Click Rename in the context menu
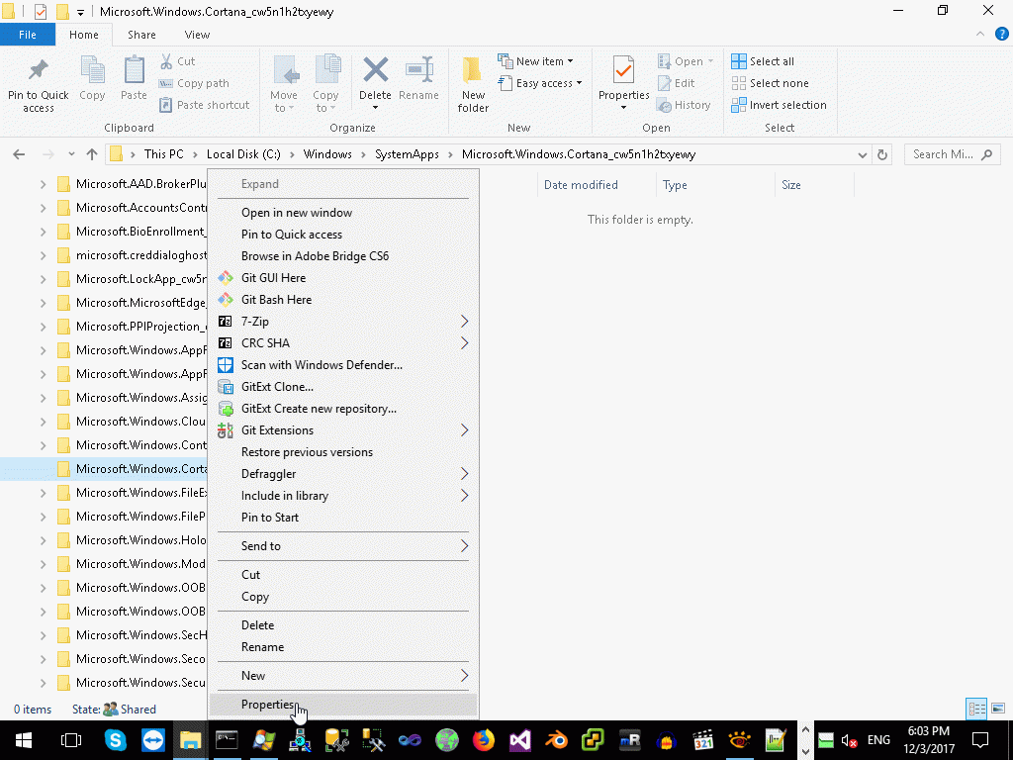 [x=343, y=647]
